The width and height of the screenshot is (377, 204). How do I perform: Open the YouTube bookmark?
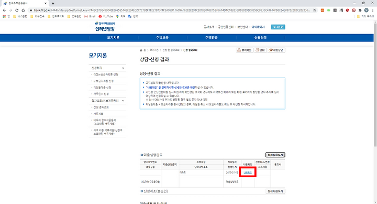coord(106,16)
